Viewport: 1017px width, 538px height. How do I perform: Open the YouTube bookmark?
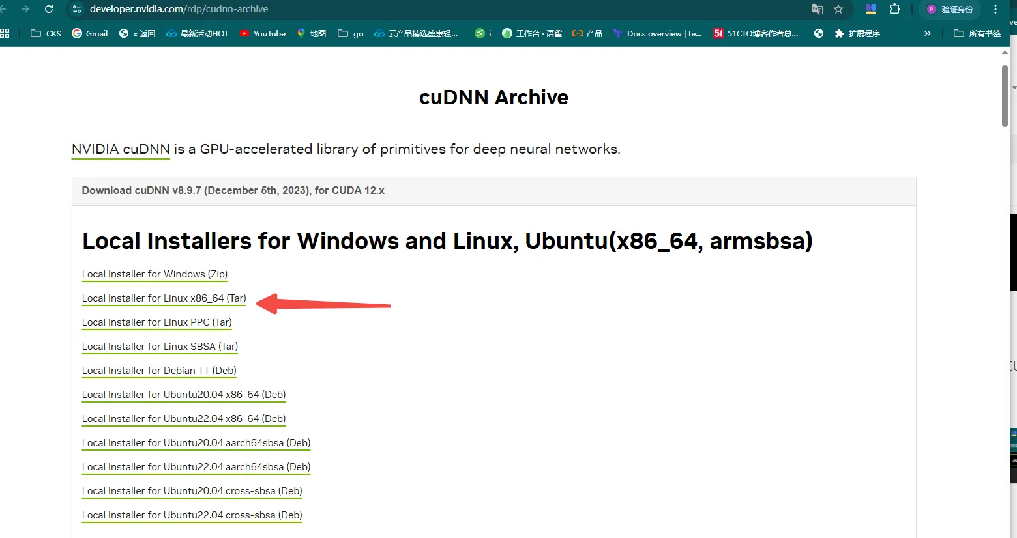pyautogui.click(x=263, y=33)
